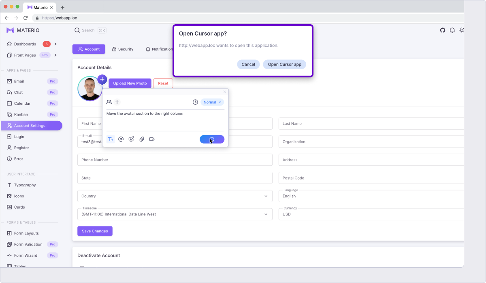Open GitHub icon in top header
Screen dimensions: 486x283
click(443, 30)
